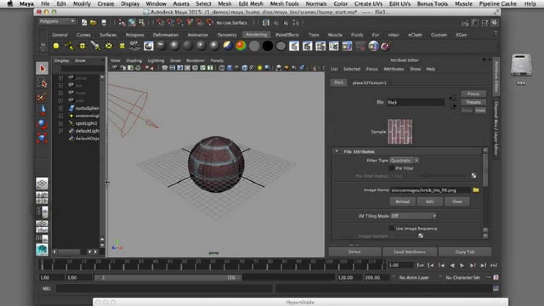Create new scene from status line
Image resolution: width=544 pixels, height=306 pixels.
click(x=84, y=23)
